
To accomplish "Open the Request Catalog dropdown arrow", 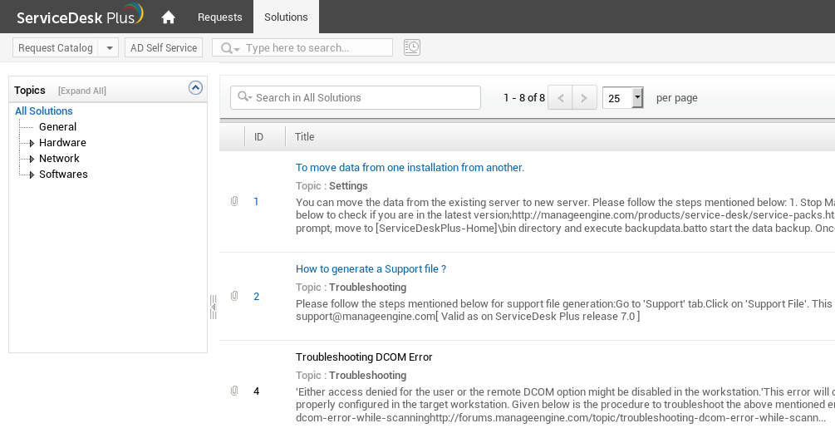I will click(109, 48).
